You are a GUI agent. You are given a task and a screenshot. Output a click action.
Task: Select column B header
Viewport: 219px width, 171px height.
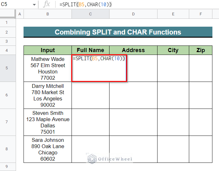tap(48, 14)
